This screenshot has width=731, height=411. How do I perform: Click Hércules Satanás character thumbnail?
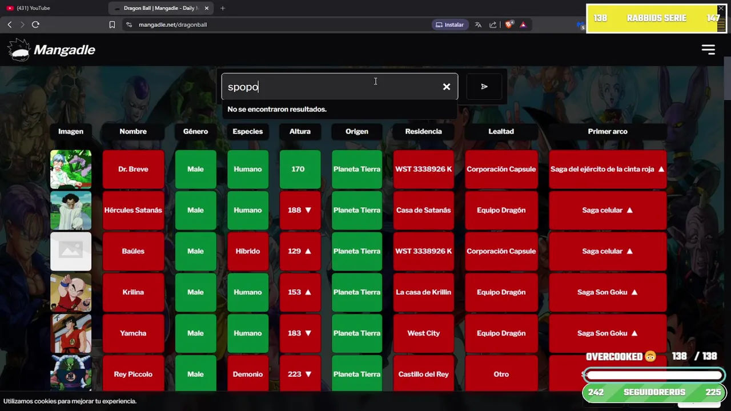(x=71, y=210)
